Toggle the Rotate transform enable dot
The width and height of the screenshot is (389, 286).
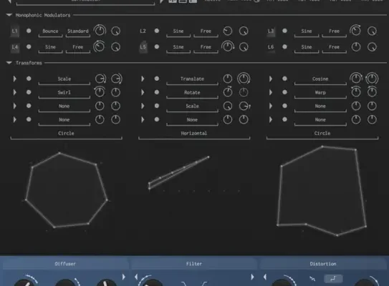click(x=157, y=92)
